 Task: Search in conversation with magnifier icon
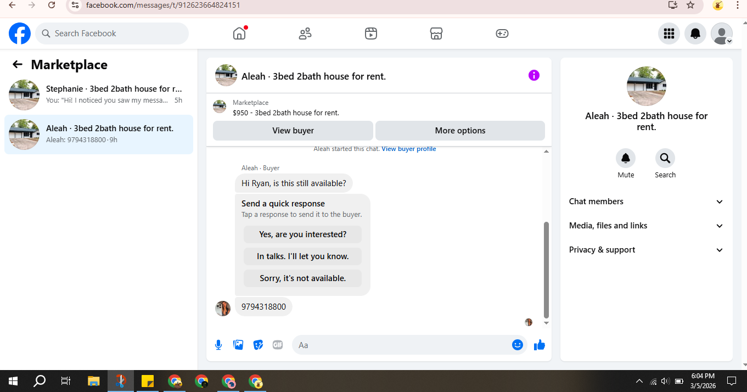[x=665, y=158]
